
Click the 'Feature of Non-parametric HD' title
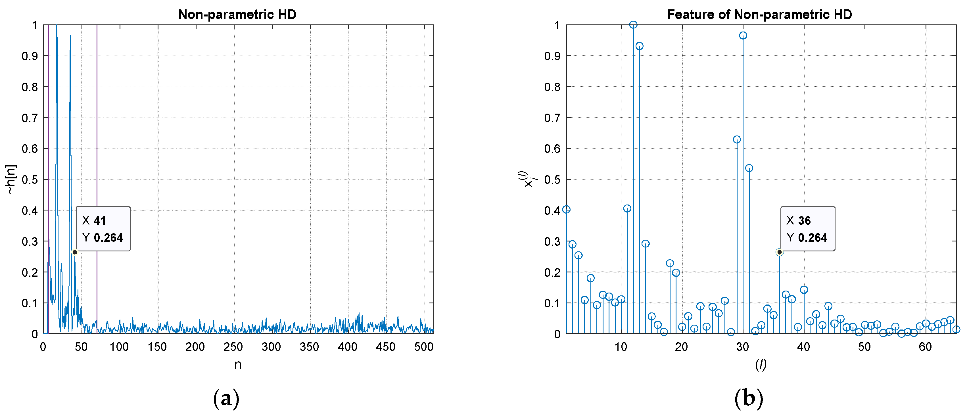(759, 14)
